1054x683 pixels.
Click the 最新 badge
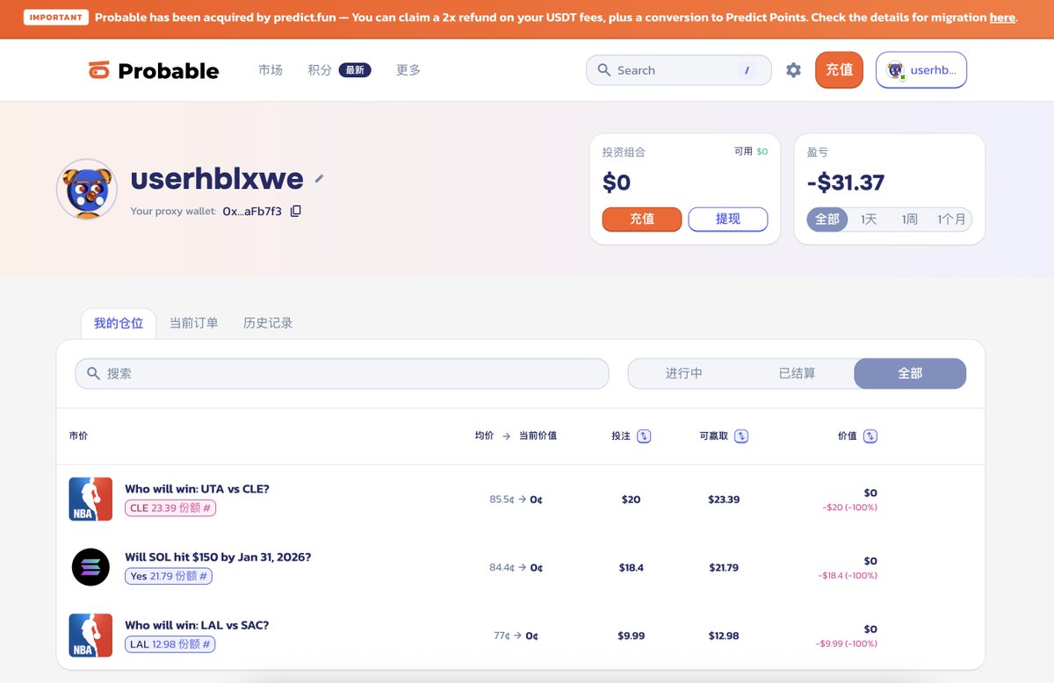coord(355,70)
